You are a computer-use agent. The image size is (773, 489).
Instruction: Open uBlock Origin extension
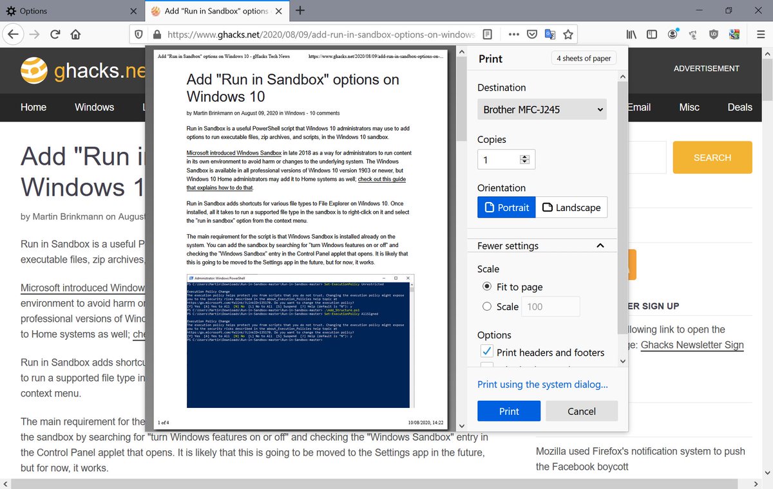714,34
